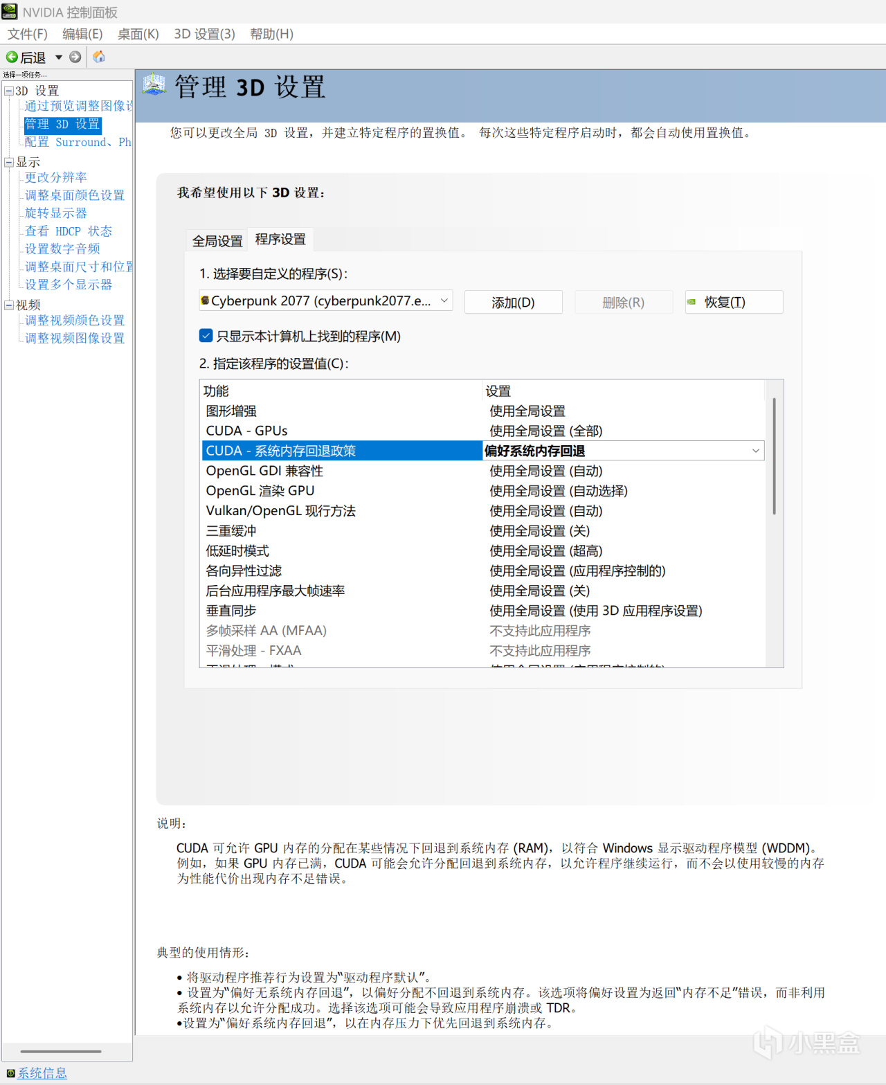This screenshot has height=1085, width=886.
Task: Open 调整视频颜色设置 in sidebar
Action: (x=75, y=321)
